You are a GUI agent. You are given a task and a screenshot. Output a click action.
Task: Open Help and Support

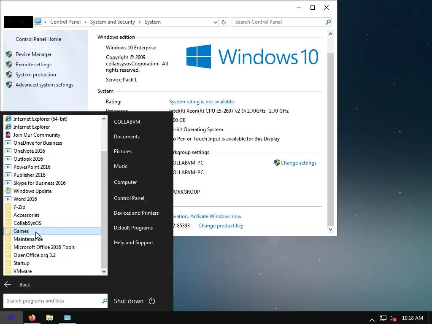(x=133, y=243)
